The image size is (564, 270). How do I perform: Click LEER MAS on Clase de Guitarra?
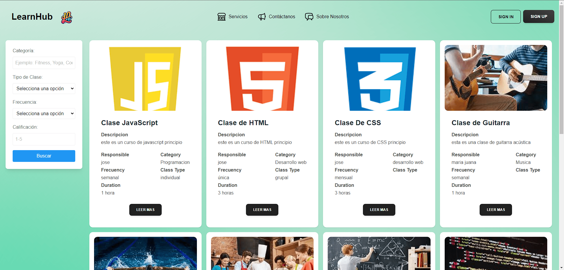(496, 209)
